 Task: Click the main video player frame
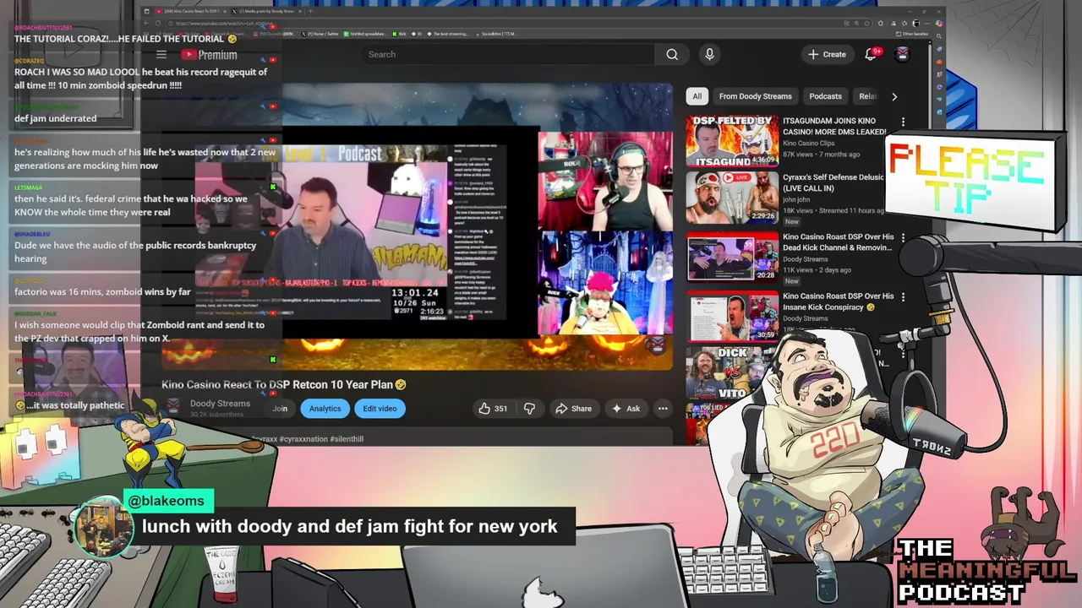point(418,228)
